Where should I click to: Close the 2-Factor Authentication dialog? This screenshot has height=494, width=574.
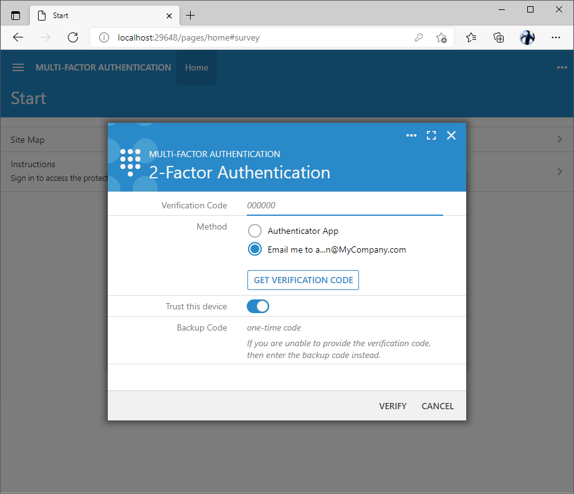(451, 135)
